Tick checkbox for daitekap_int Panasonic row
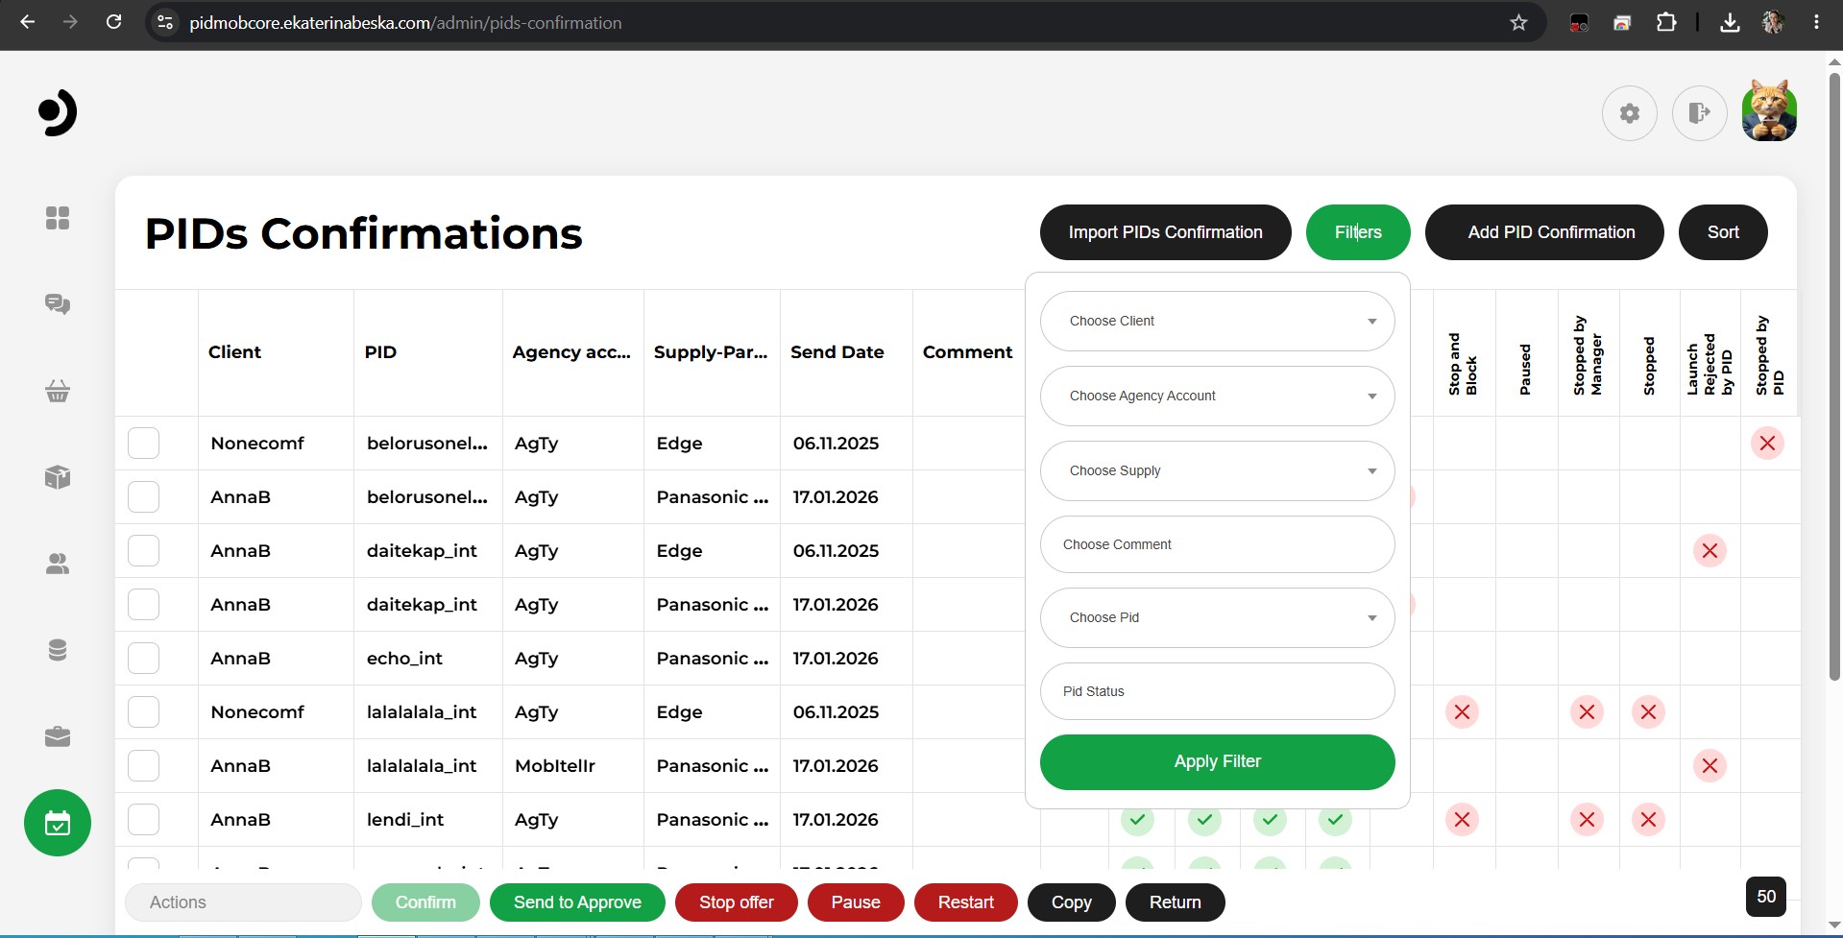Image resolution: width=1843 pixels, height=938 pixels. pos(143,605)
